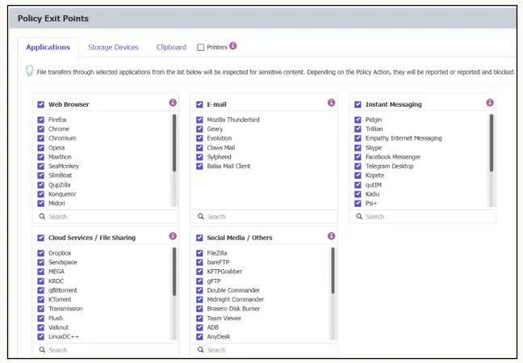Click the Instant Messaging search field

click(x=422, y=217)
